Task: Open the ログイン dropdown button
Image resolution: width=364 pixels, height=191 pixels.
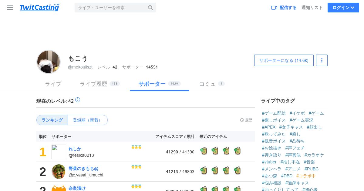Action: click(x=343, y=8)
